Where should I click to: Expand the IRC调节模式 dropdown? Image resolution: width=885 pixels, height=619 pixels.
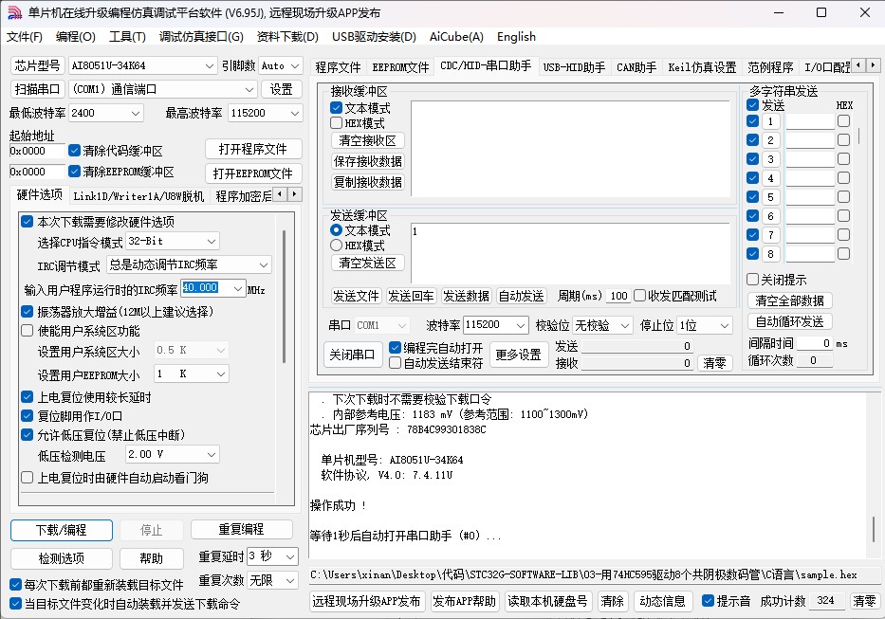point(264,264)
